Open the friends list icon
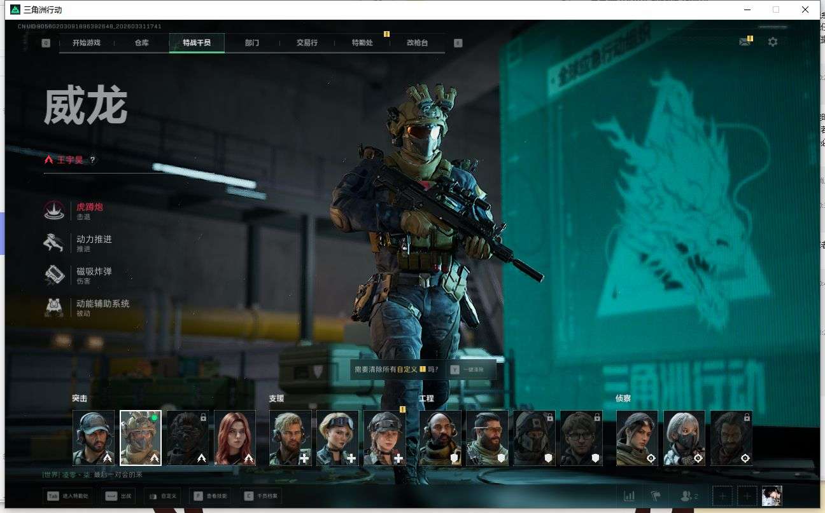The width and height of the screenshot is (825, 513). tap(689, 496)
